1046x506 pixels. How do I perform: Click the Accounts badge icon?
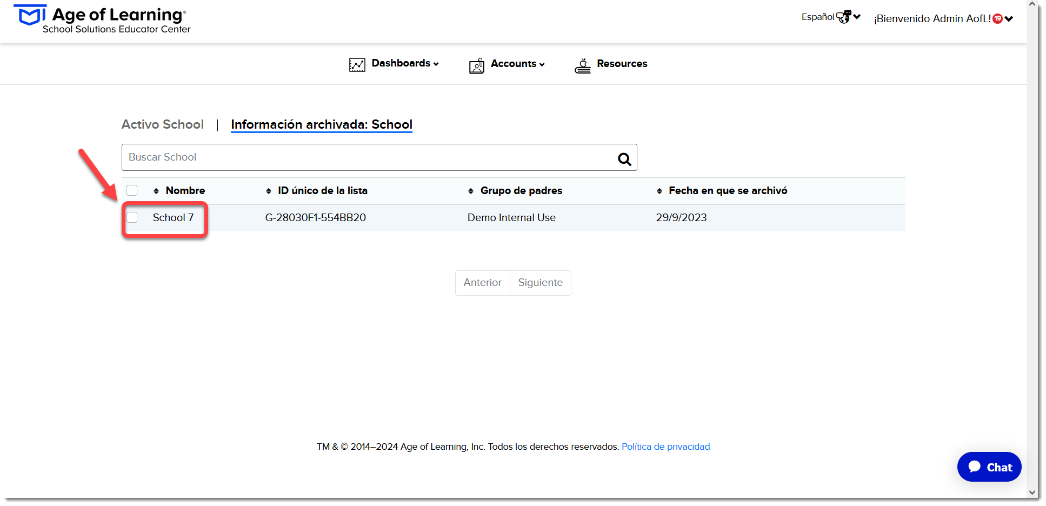pos(477,66)
